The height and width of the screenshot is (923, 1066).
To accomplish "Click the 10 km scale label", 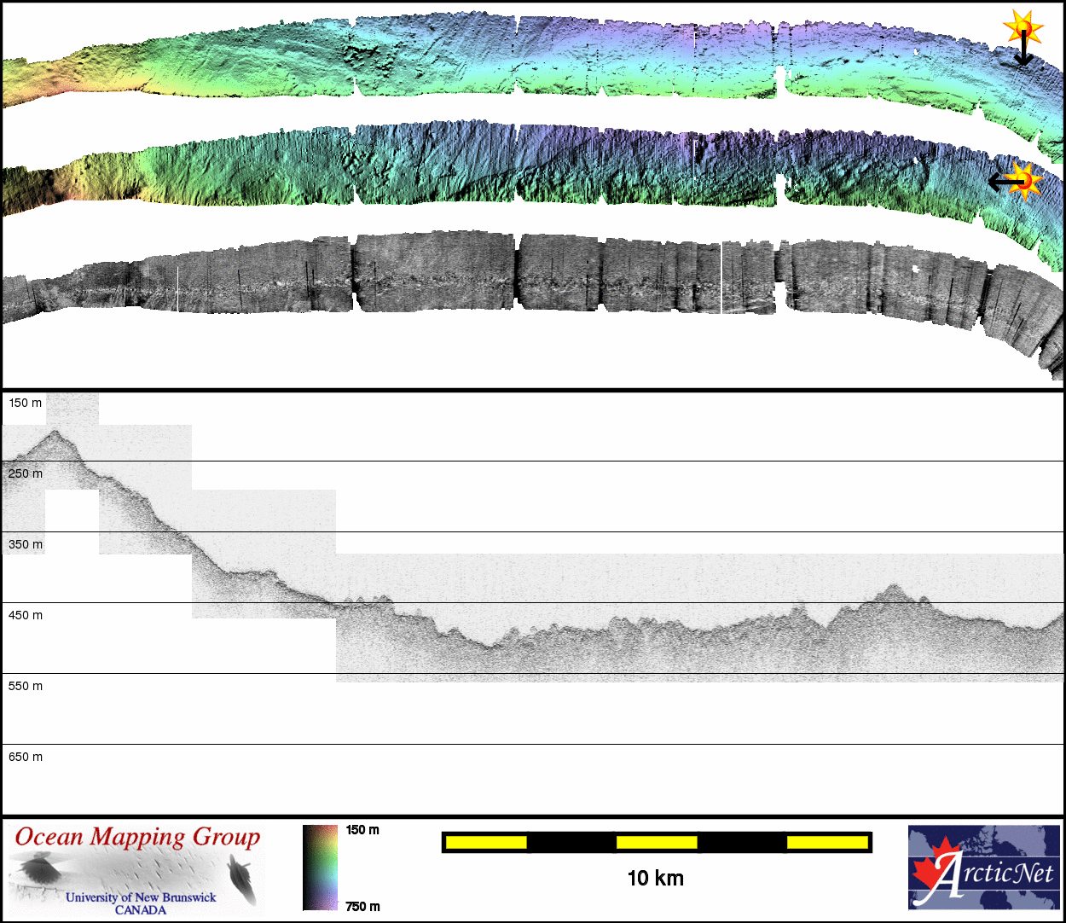I will click(x=655, y=878).
